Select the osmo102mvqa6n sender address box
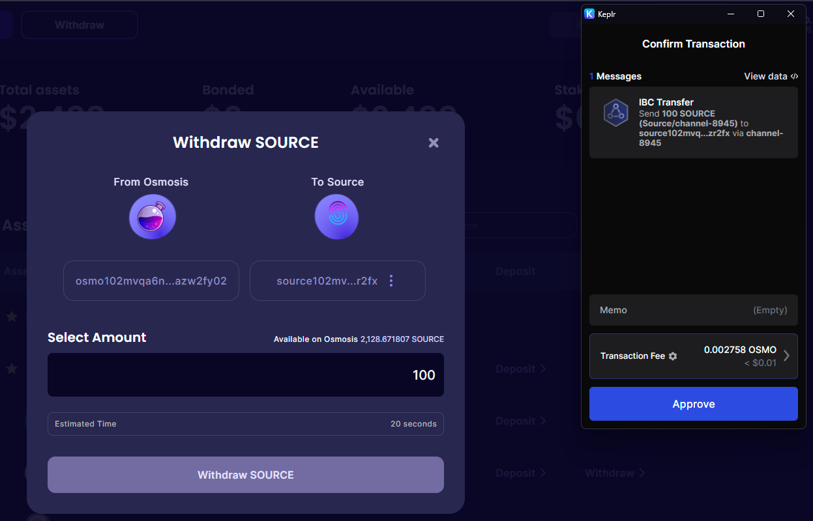Image resolution: width=813 pixels, height=521 pixels. (151, 281)
